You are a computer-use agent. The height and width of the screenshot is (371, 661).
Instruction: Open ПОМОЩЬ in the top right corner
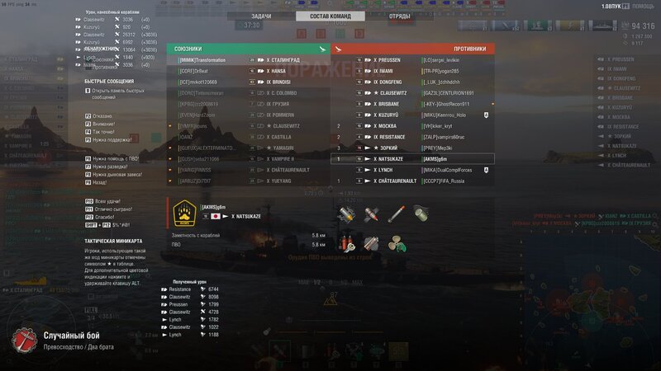click(x=643, y=7)
